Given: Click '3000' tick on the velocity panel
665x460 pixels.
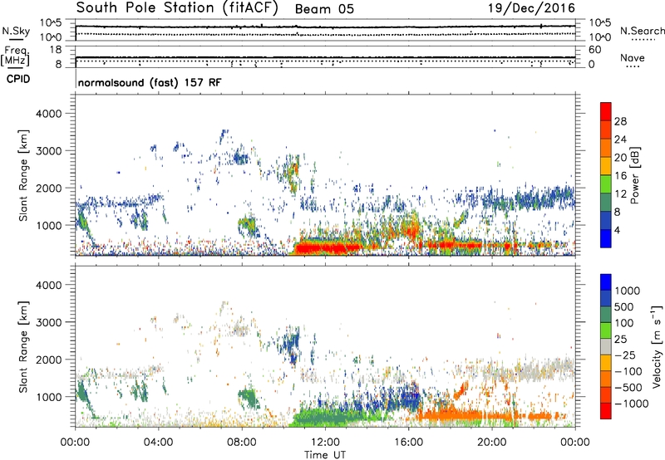Looking at the screenshot, I should [x=48, y=322].
